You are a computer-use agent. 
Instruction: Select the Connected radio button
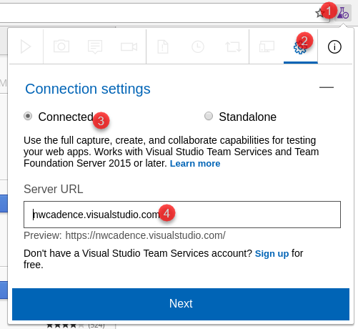point(28,116)
